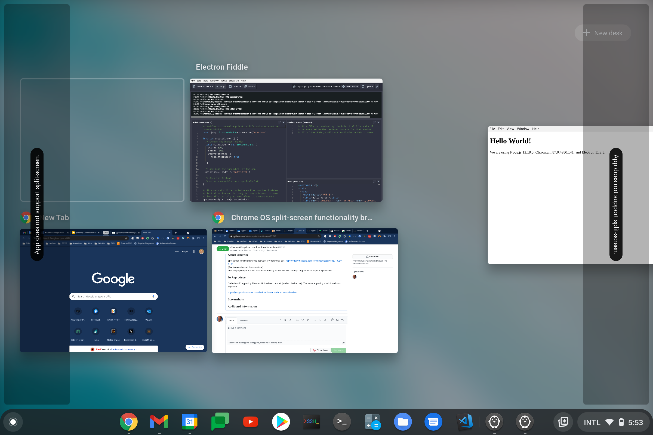Image resolution: width=653 pixels, height=435 pixels.
Task: Toggle italic formatting in the comment toolbar
Action: 290,320
